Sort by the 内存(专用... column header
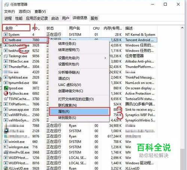 tap(112, 28)
